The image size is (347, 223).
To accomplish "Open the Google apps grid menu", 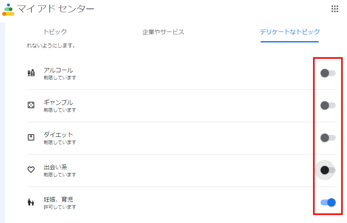I will pos(335,9).
